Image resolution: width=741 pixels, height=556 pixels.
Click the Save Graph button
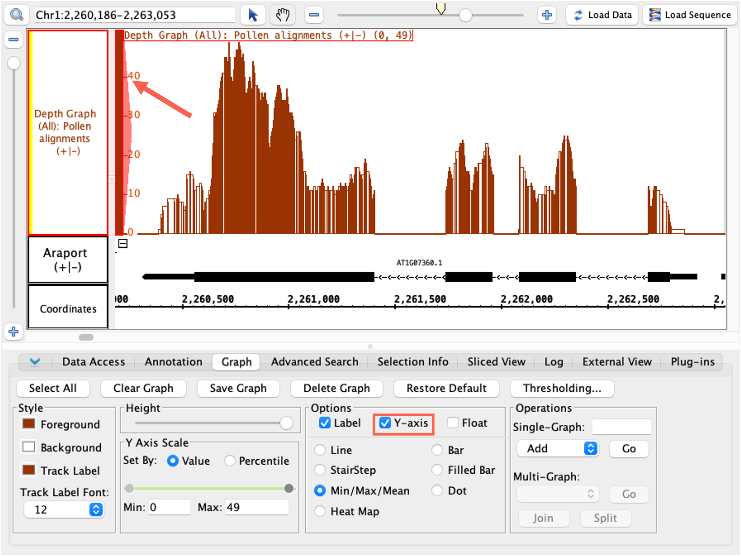click(238, 388)
